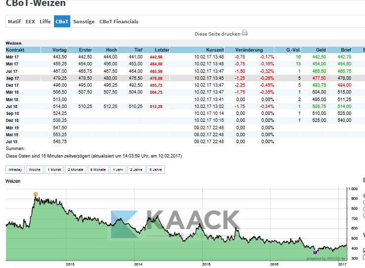Click the orange H high marker on chart

click(35, 194)
